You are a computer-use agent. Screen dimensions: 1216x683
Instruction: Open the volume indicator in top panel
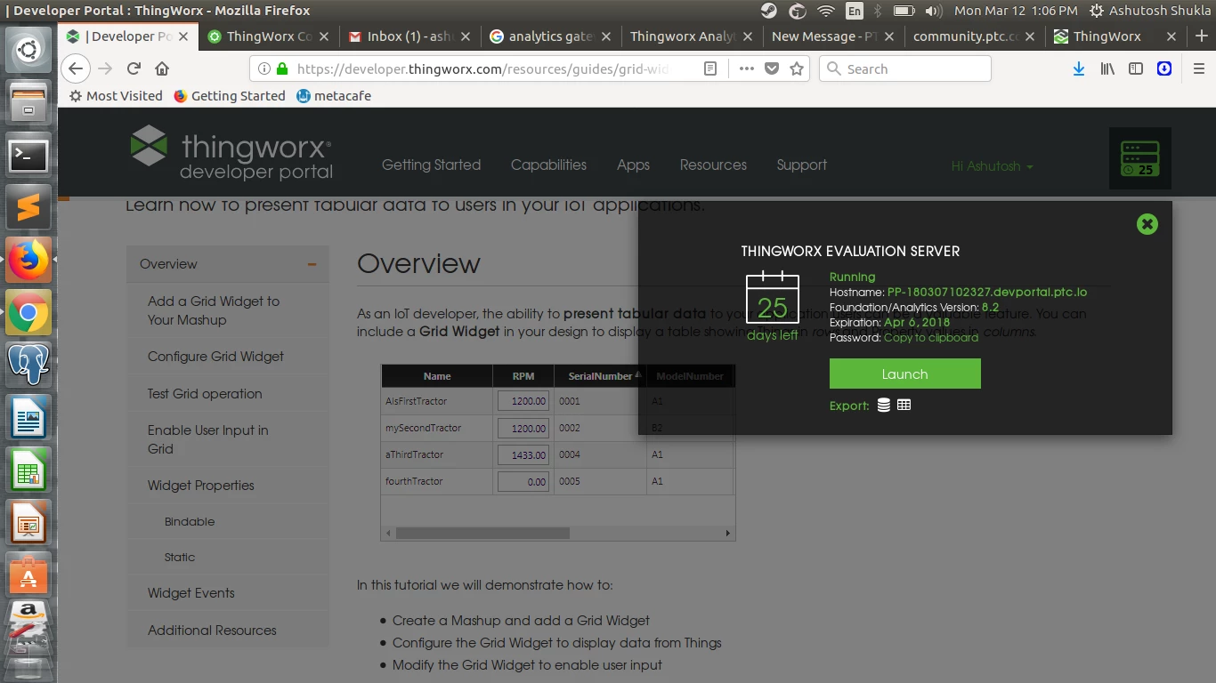pyautogui.click(x=934, y=11)
